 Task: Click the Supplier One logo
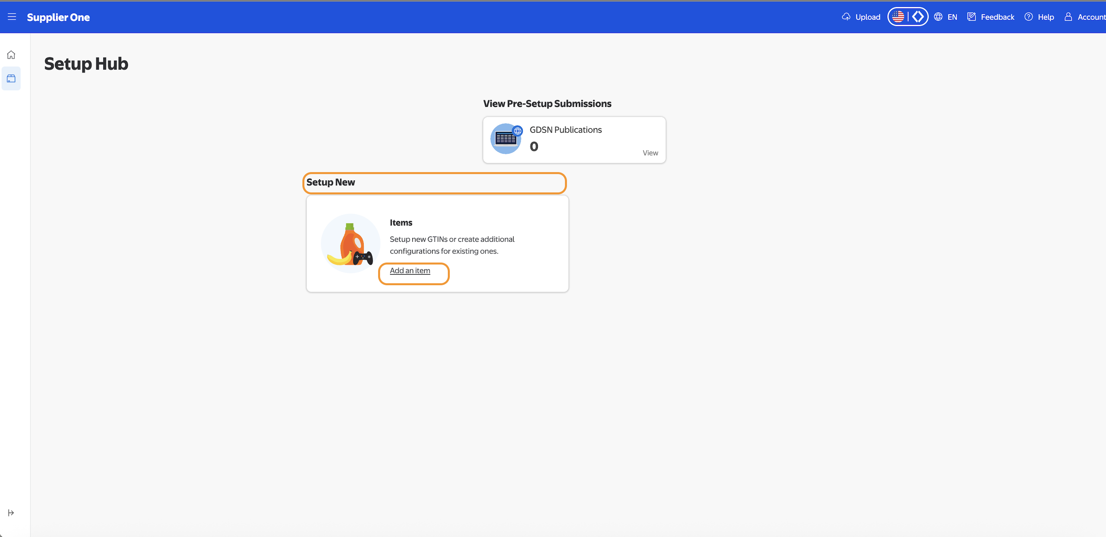coord(59,17)
